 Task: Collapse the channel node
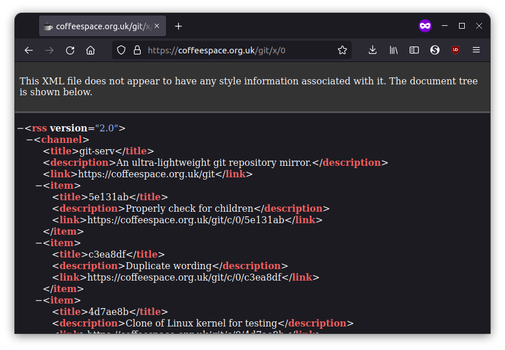29,139
